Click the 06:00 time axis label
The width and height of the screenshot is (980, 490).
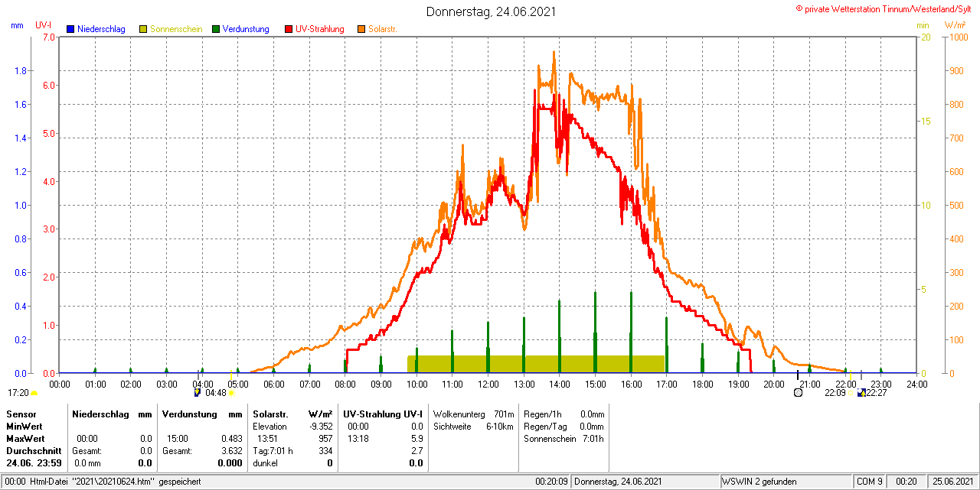274,384
